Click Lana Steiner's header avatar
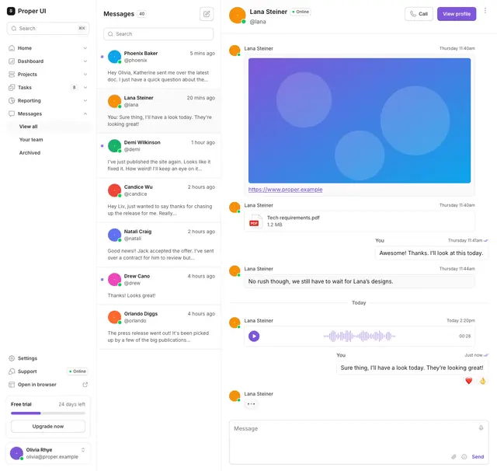 (x=238, y=16)
